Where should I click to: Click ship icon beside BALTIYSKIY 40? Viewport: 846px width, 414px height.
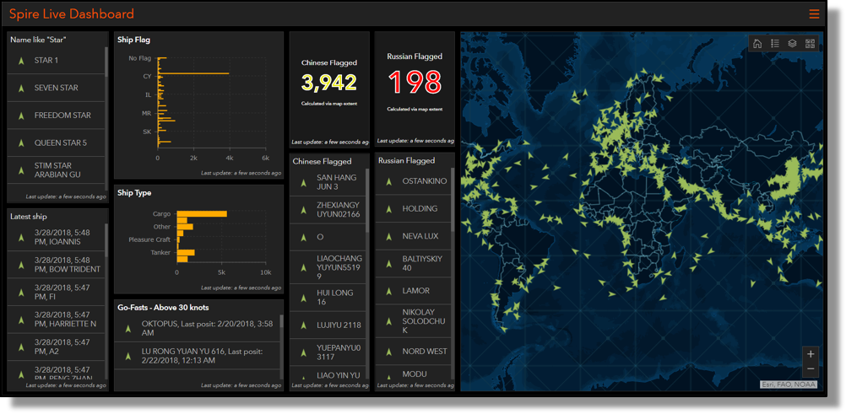[388, 264]
